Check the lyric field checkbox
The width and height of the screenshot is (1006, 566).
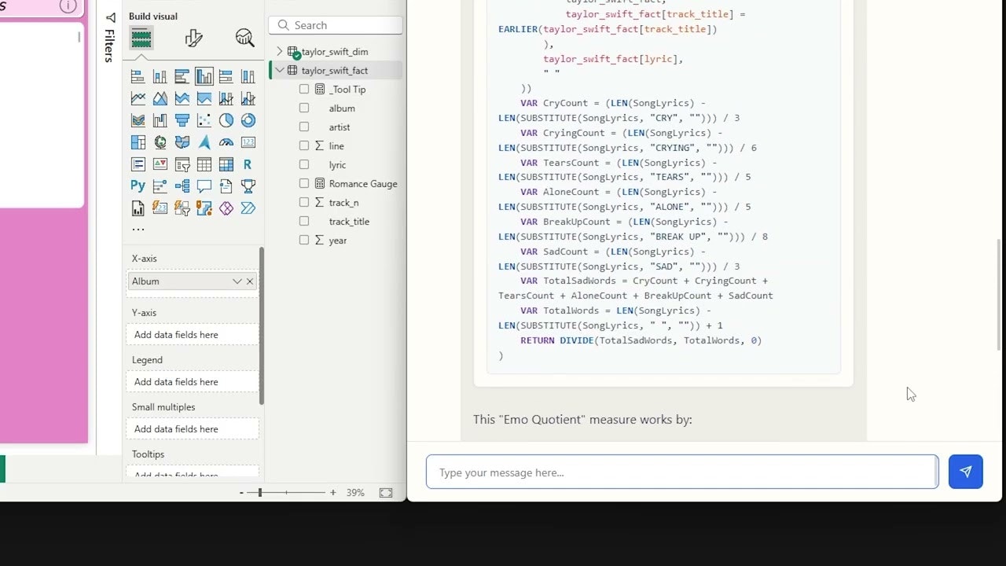[x=304, y=164]
